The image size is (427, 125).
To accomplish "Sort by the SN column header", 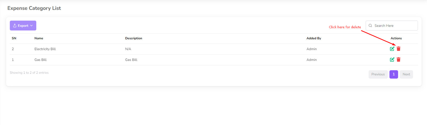I will pyautogui.click(x=14, y=38).
